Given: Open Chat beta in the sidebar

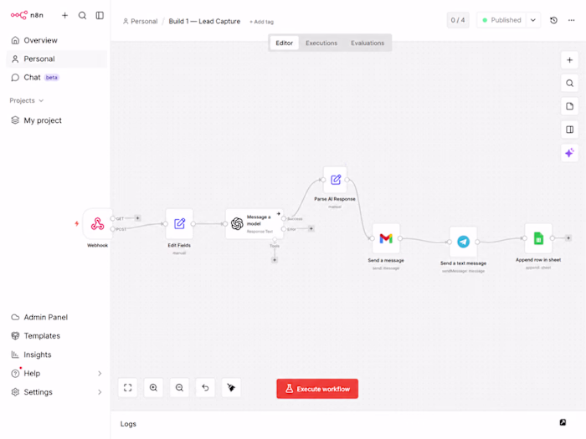Looking at the screenshot, I should coord(56,78).
